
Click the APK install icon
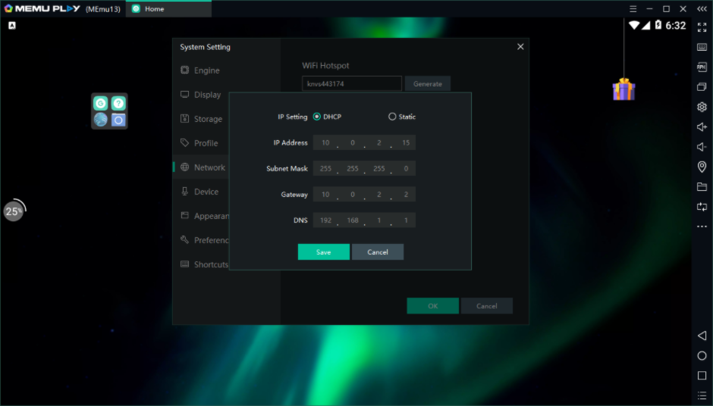pyautogui.click(x=702, y=67)
